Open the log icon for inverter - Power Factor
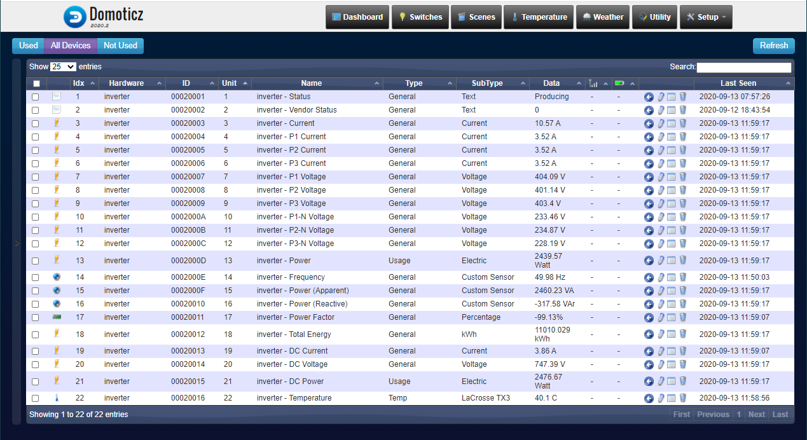Image resolution: width=807 pixels, height=440 pixels. 671,317
